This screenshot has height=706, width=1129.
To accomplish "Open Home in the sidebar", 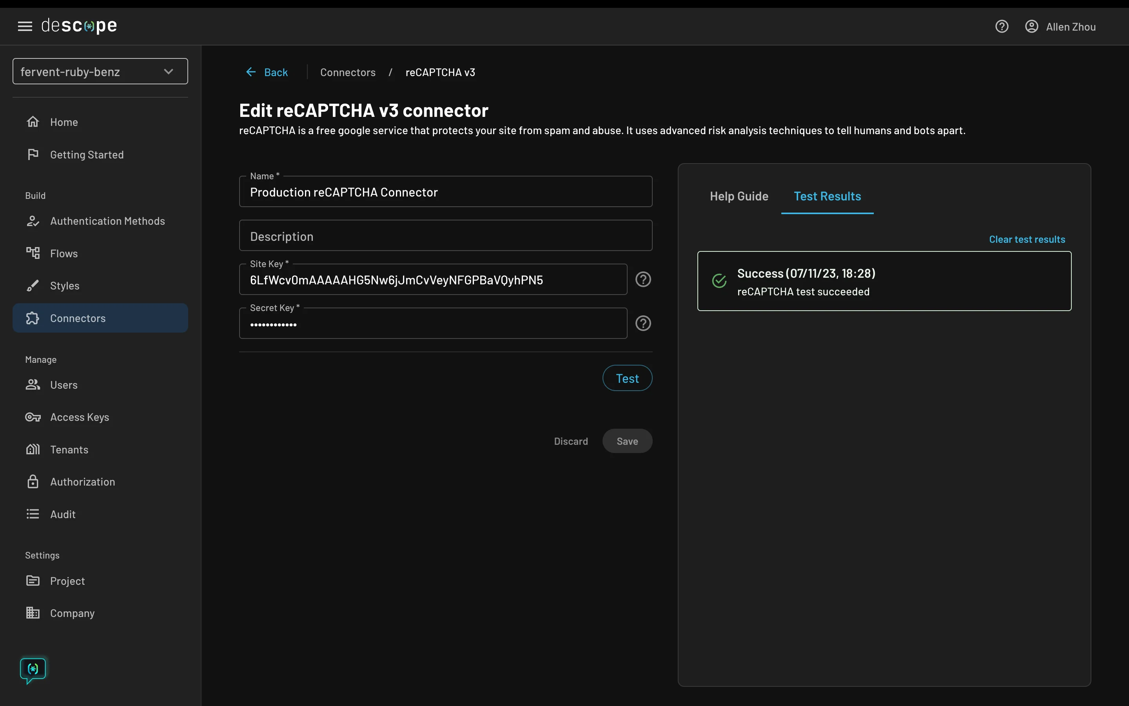I will tap(100, 122).
